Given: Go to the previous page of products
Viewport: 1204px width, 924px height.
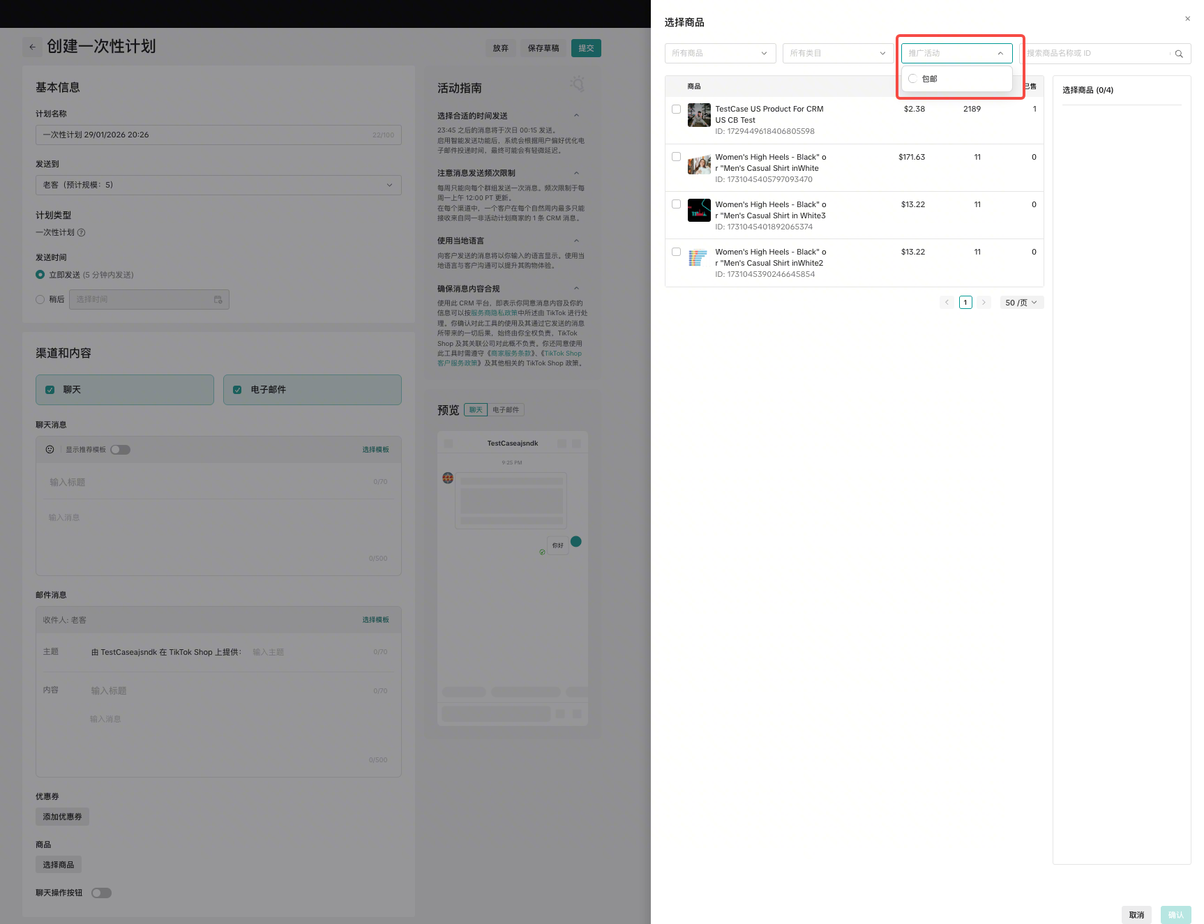Looking at the screenshot, I should [x=947, y=303].
